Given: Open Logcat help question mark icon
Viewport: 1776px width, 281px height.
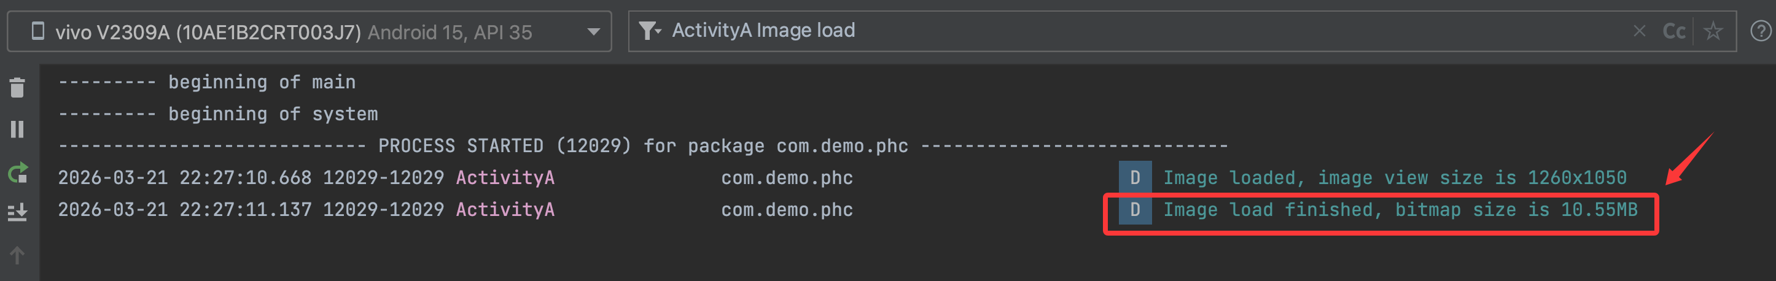Looking at the screenshot, I should tap(1760, 31).
